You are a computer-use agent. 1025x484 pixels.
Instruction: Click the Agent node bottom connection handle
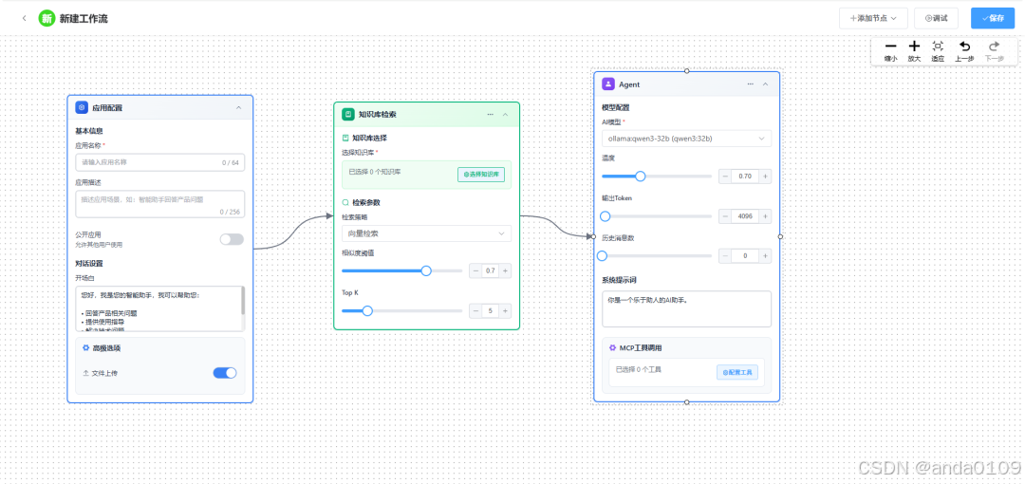pos(686,401)
